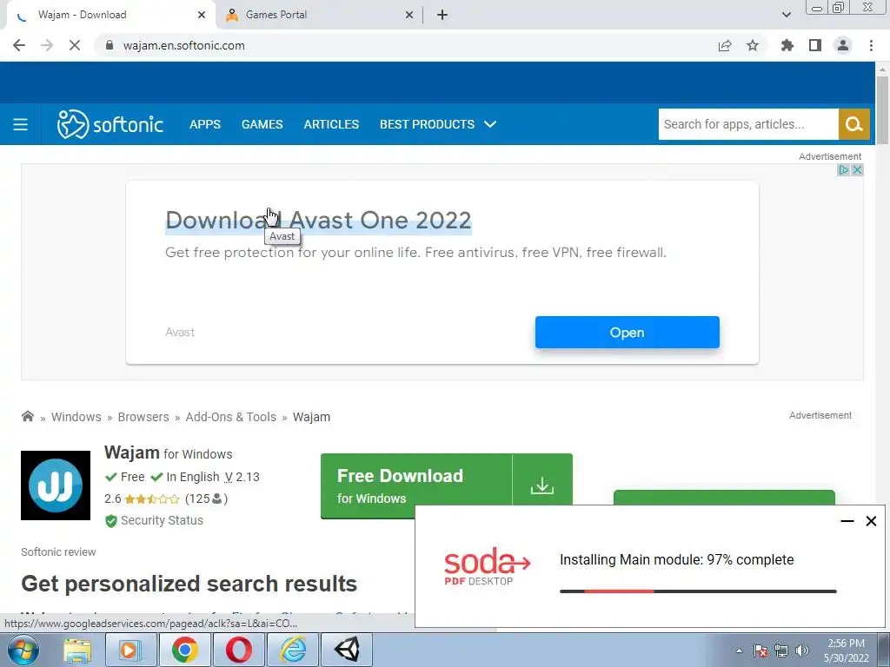
Task: Click the 'V 2.13' version text
Action: tap(242, 477)
